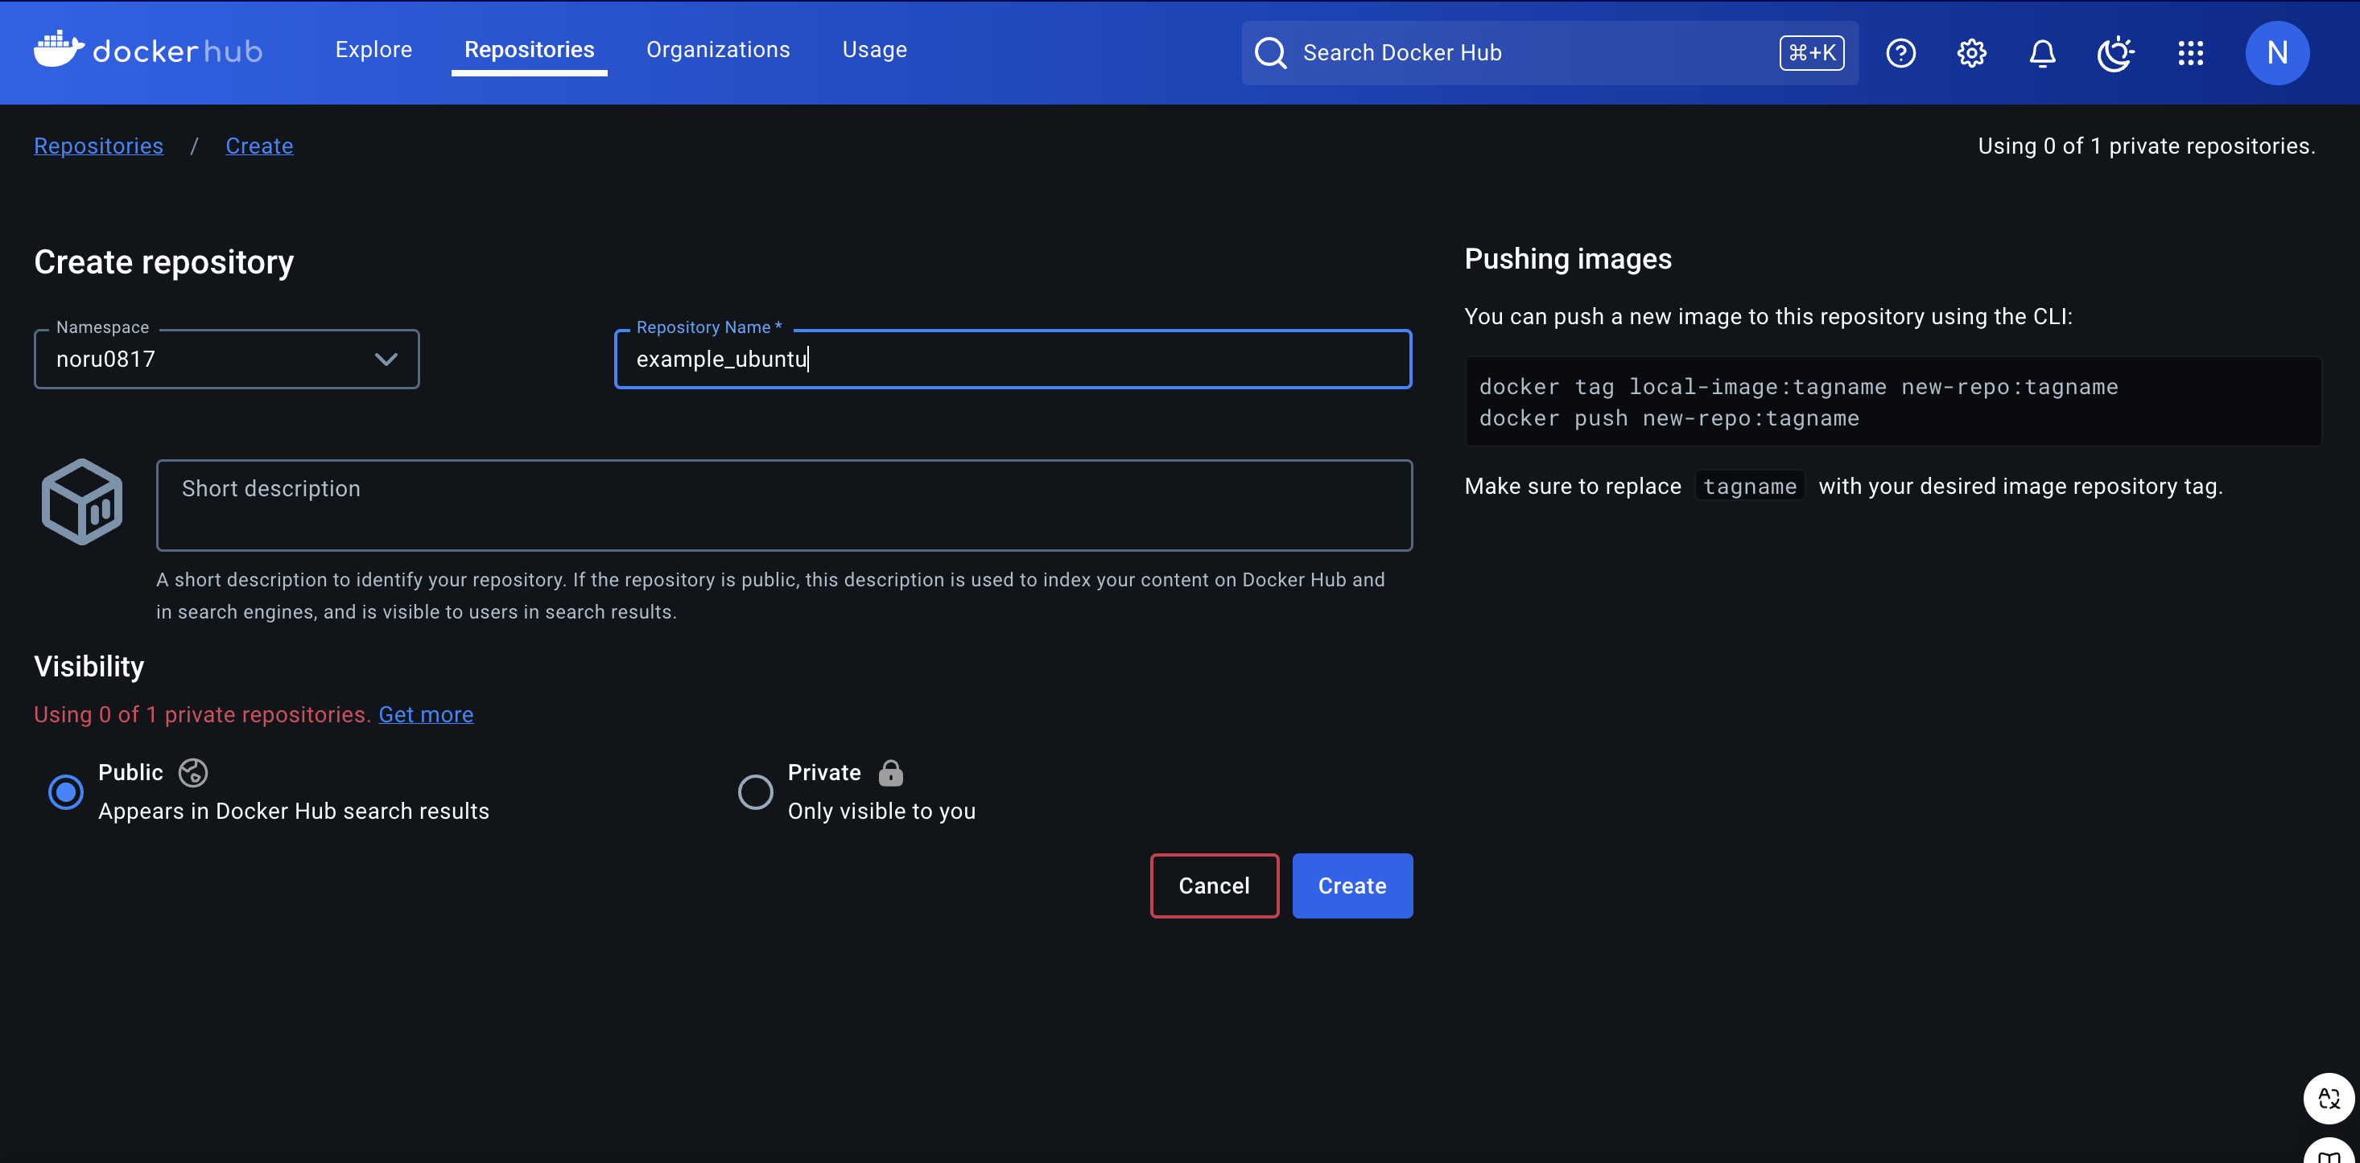Go to the Explore tab

tap(373, 49)
